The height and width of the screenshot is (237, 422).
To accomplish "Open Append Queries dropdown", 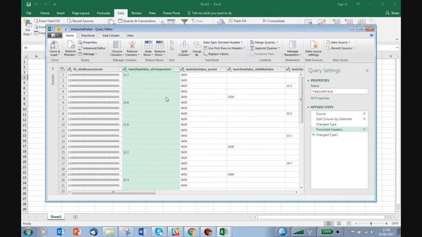I will click(265, 48).
